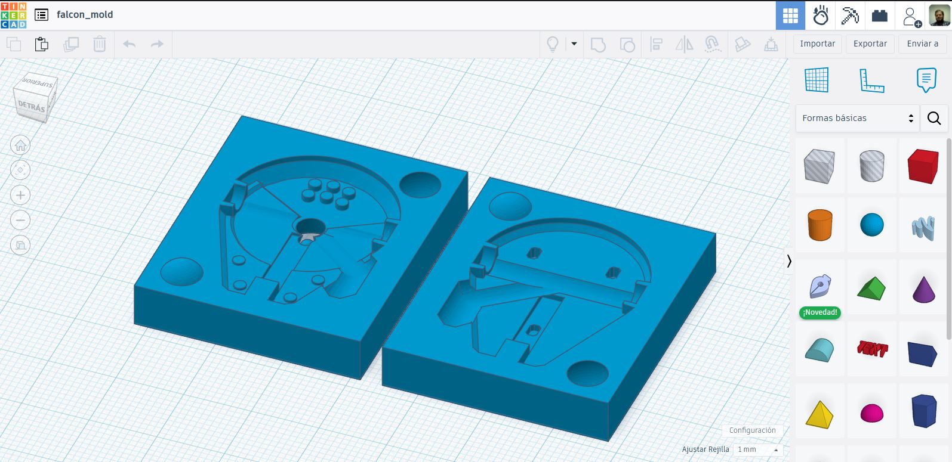Pick the red Box shape

point(923,166)
